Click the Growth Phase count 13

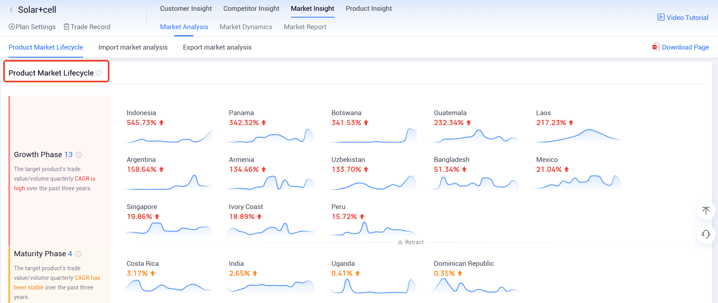pyautogui.click(x=68, y=155)
